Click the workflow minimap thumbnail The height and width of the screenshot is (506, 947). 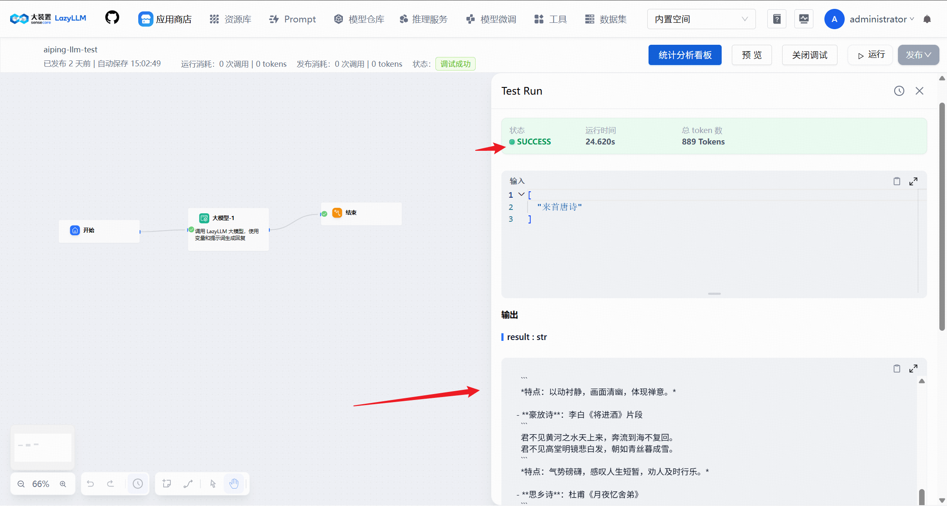click(x=43, y=447)
